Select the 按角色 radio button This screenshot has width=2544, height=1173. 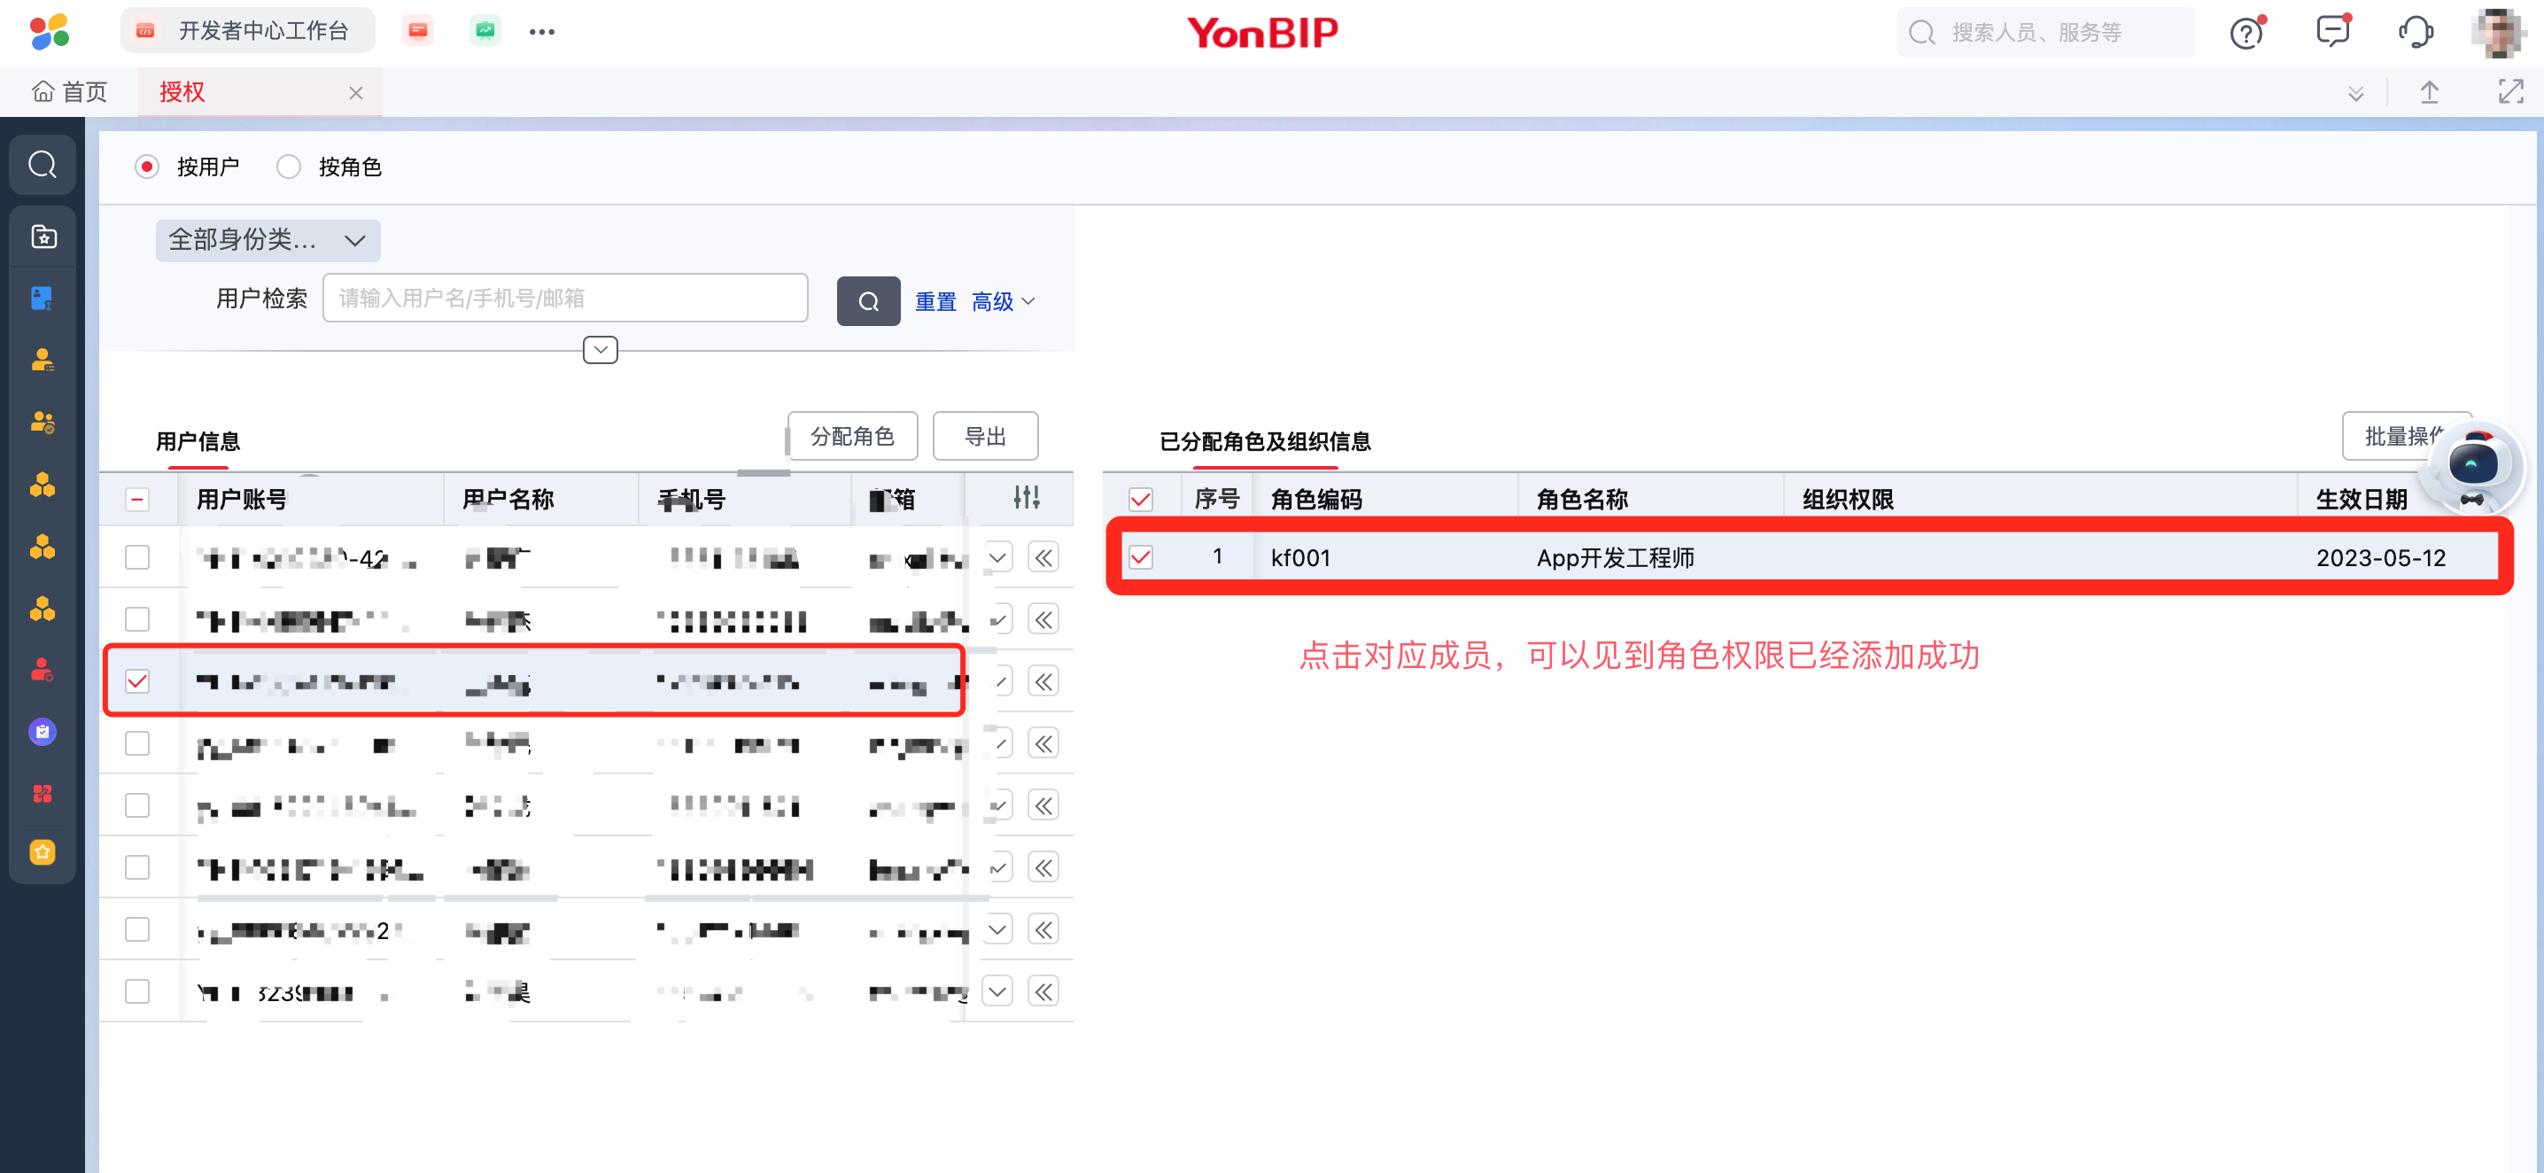click(x=289, y=167)
